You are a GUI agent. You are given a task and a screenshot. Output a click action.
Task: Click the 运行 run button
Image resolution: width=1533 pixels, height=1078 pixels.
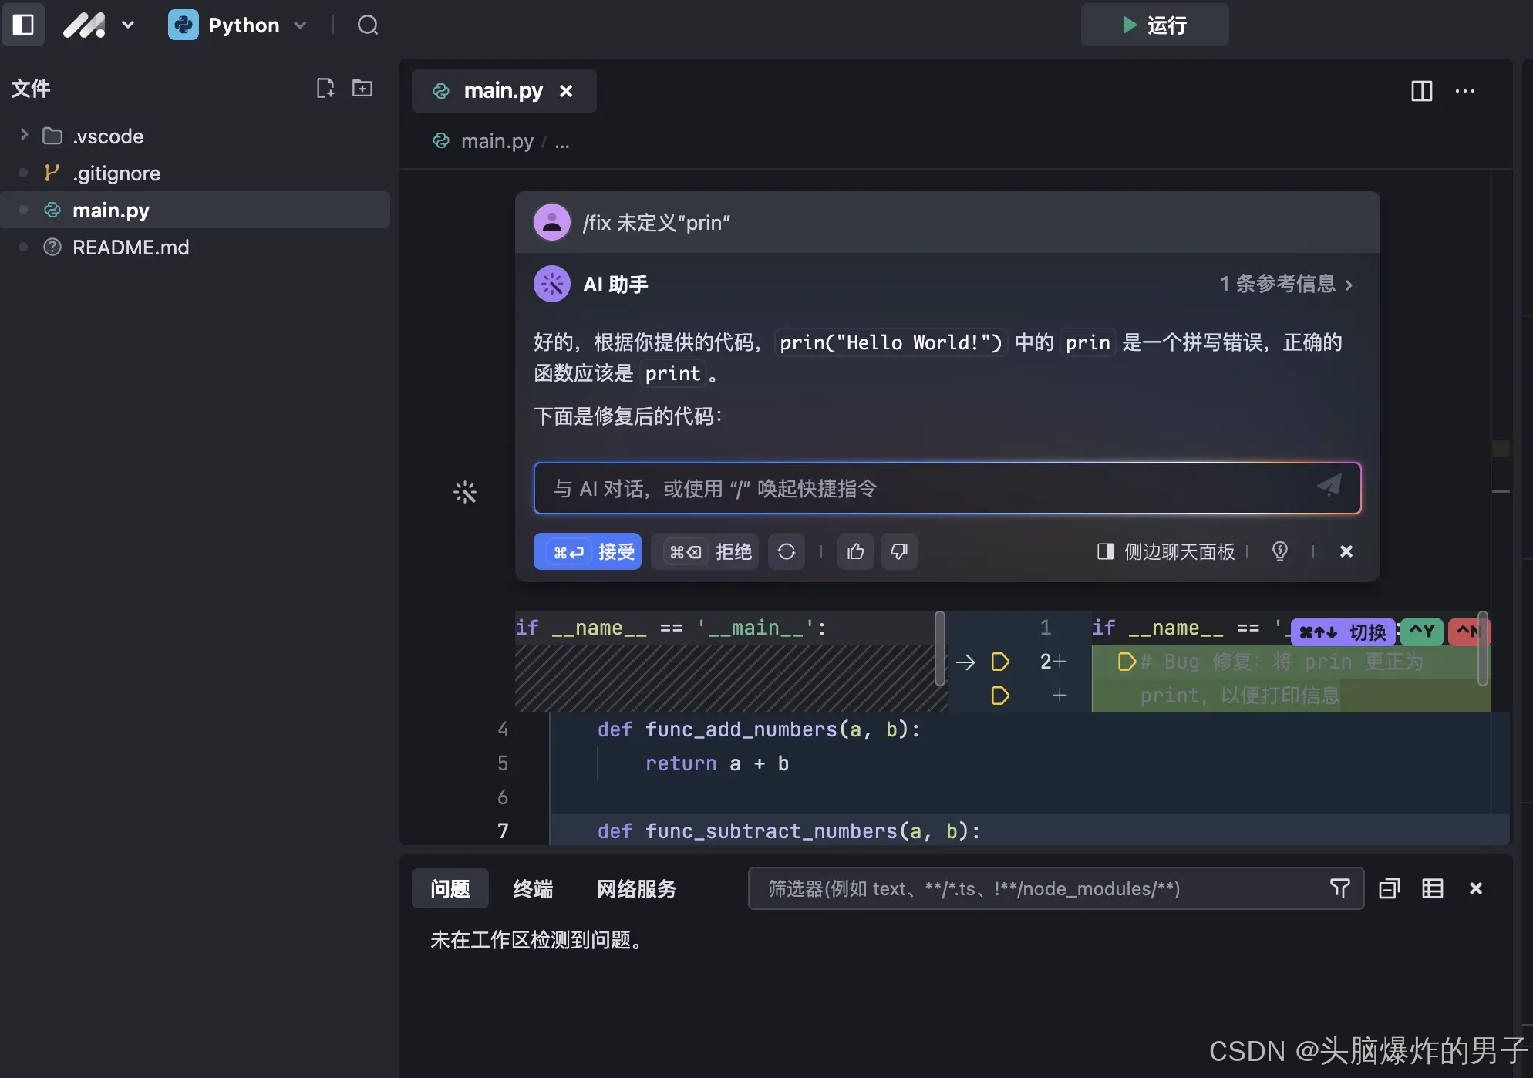click(x=1154, y=25)
